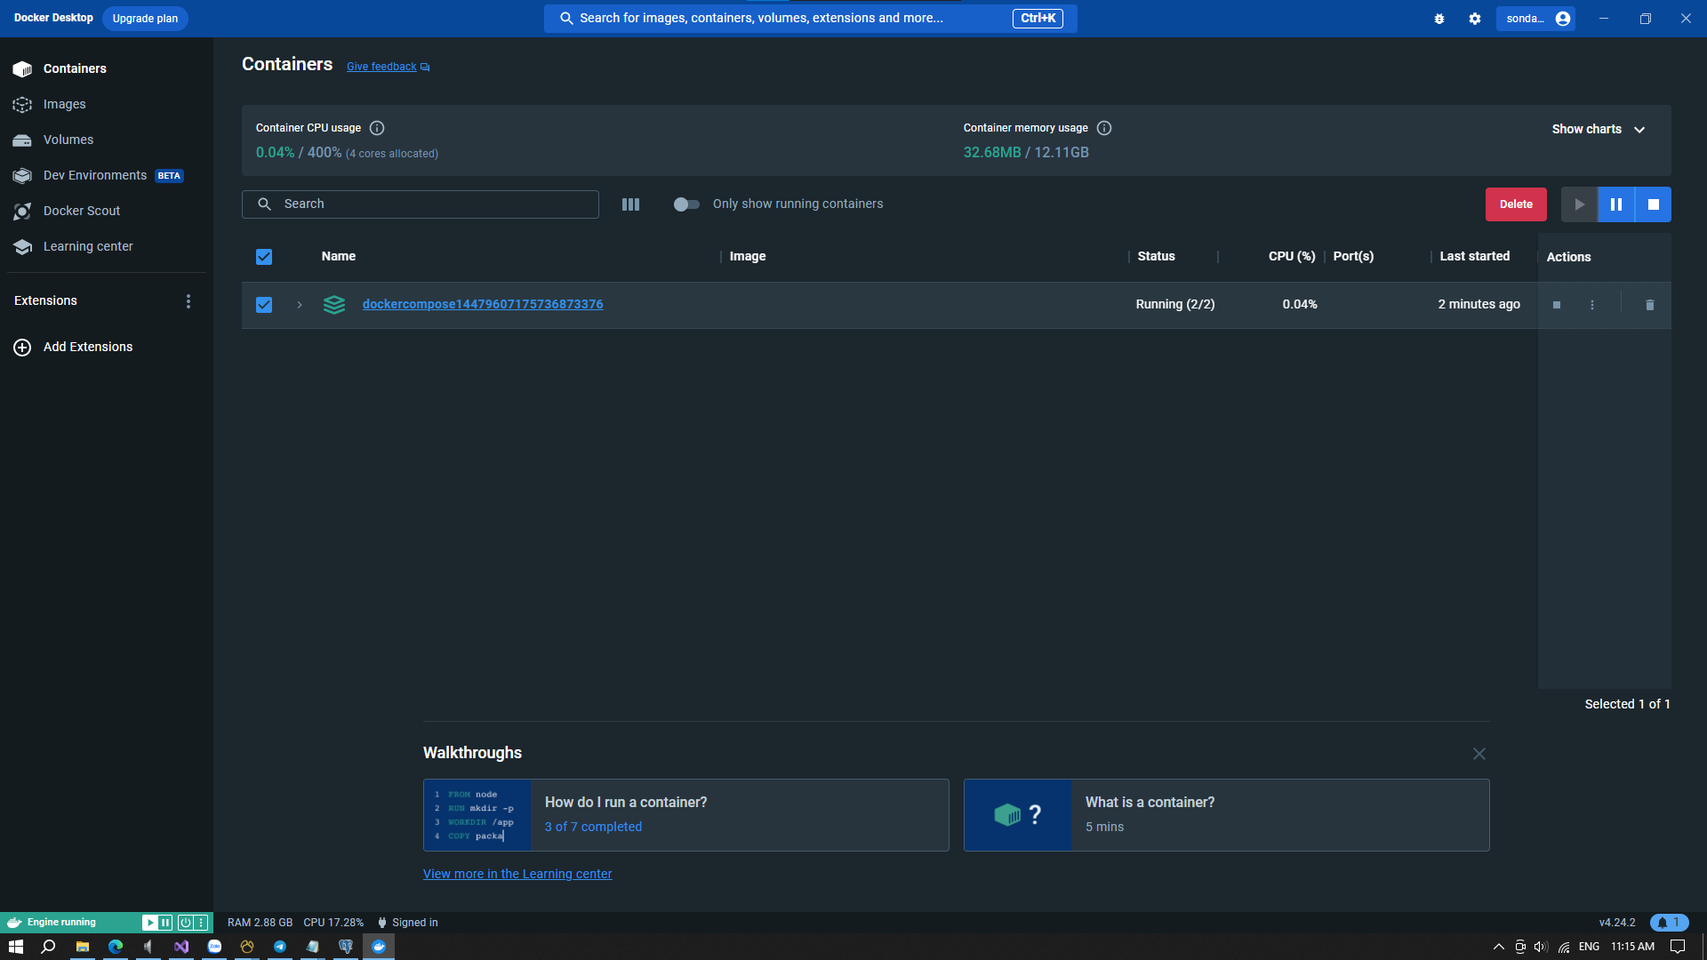The image size is (1707, 960).
Task: Go to Images in sidebar
Action: pyautogui.click(x=64, y=104)
